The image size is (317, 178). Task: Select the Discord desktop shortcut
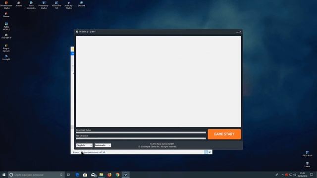[x=81, y=4]
